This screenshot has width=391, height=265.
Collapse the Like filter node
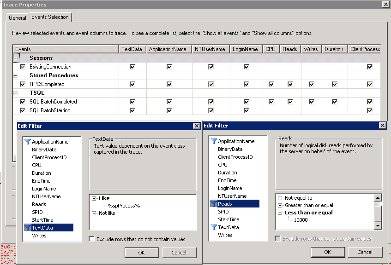[x=94, y=198]
